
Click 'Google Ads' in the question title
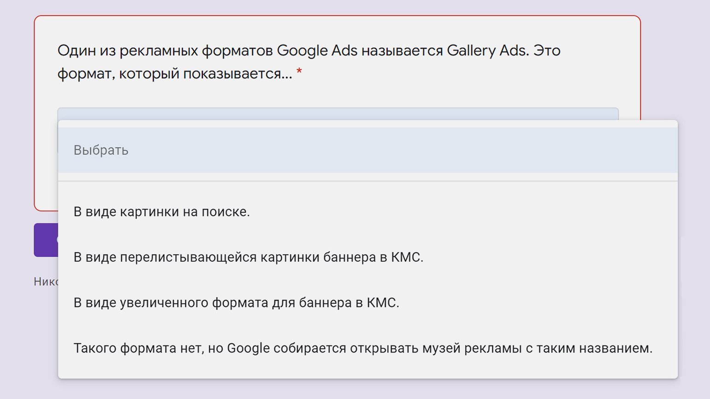(x=317, y=51)
